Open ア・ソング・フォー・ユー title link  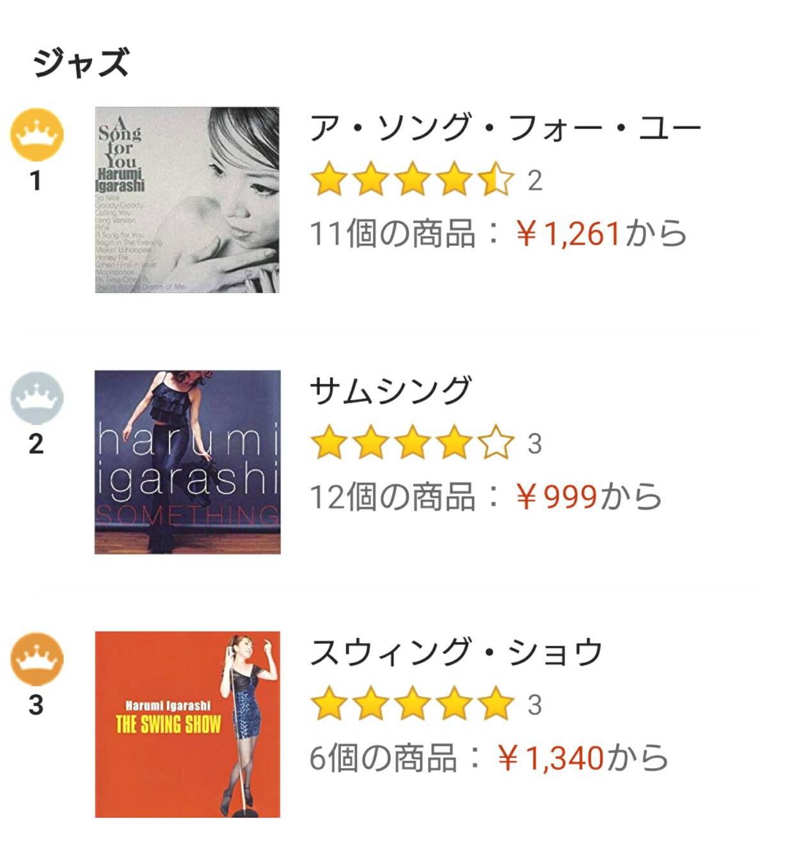pyautogui.click(x=505, y=127)
